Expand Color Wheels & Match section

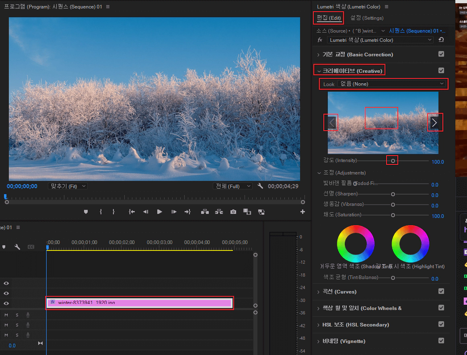click(319, 309)
